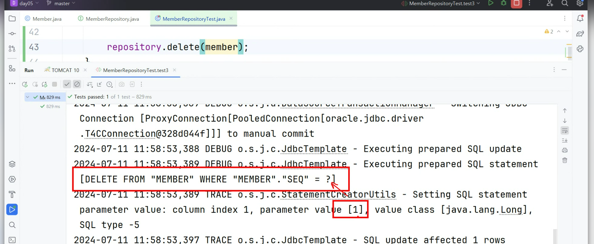Screen dimensions: 594x244
Task: Go to previous highlighted problem arrow
Action: pyautogui.click(x=559, y=31)
